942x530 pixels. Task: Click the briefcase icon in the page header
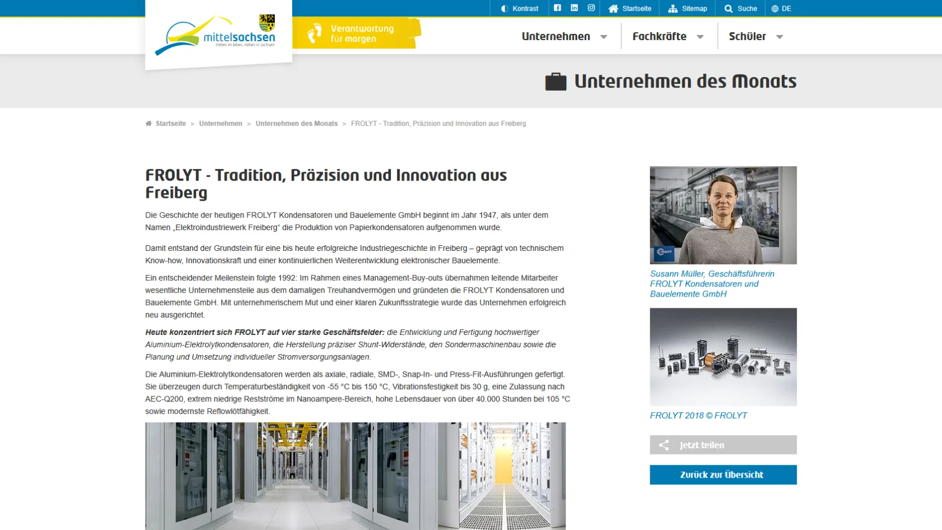(x=556, y=82)
